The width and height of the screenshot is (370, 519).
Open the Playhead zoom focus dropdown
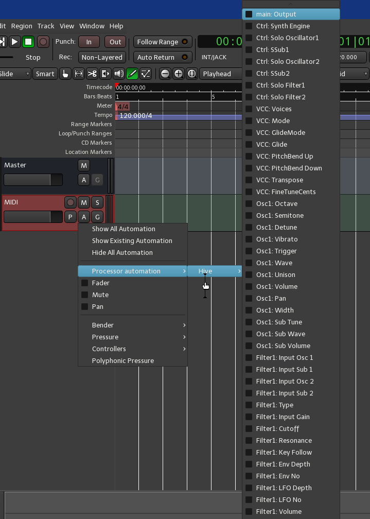(220, 74)
